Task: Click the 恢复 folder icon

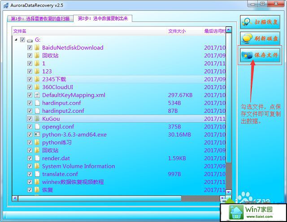Action: (x=37, y=190)
